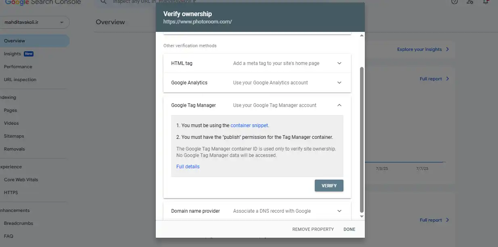The width and height of the screenshot is (498, 247).
Task: Click the dialog scrollbar down arrow
Action: (x=362, y=217)
